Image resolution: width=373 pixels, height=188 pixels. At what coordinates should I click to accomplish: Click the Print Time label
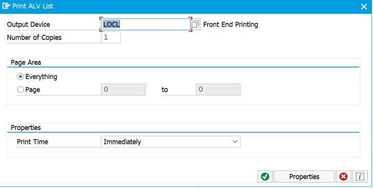point(32,142)
